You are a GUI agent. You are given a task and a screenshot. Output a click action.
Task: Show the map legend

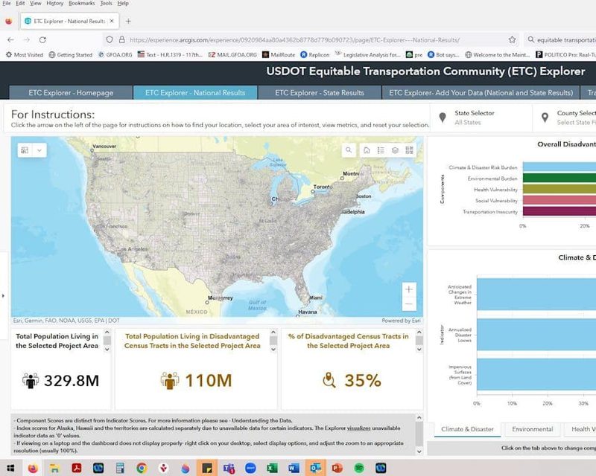tap(381, 150)
